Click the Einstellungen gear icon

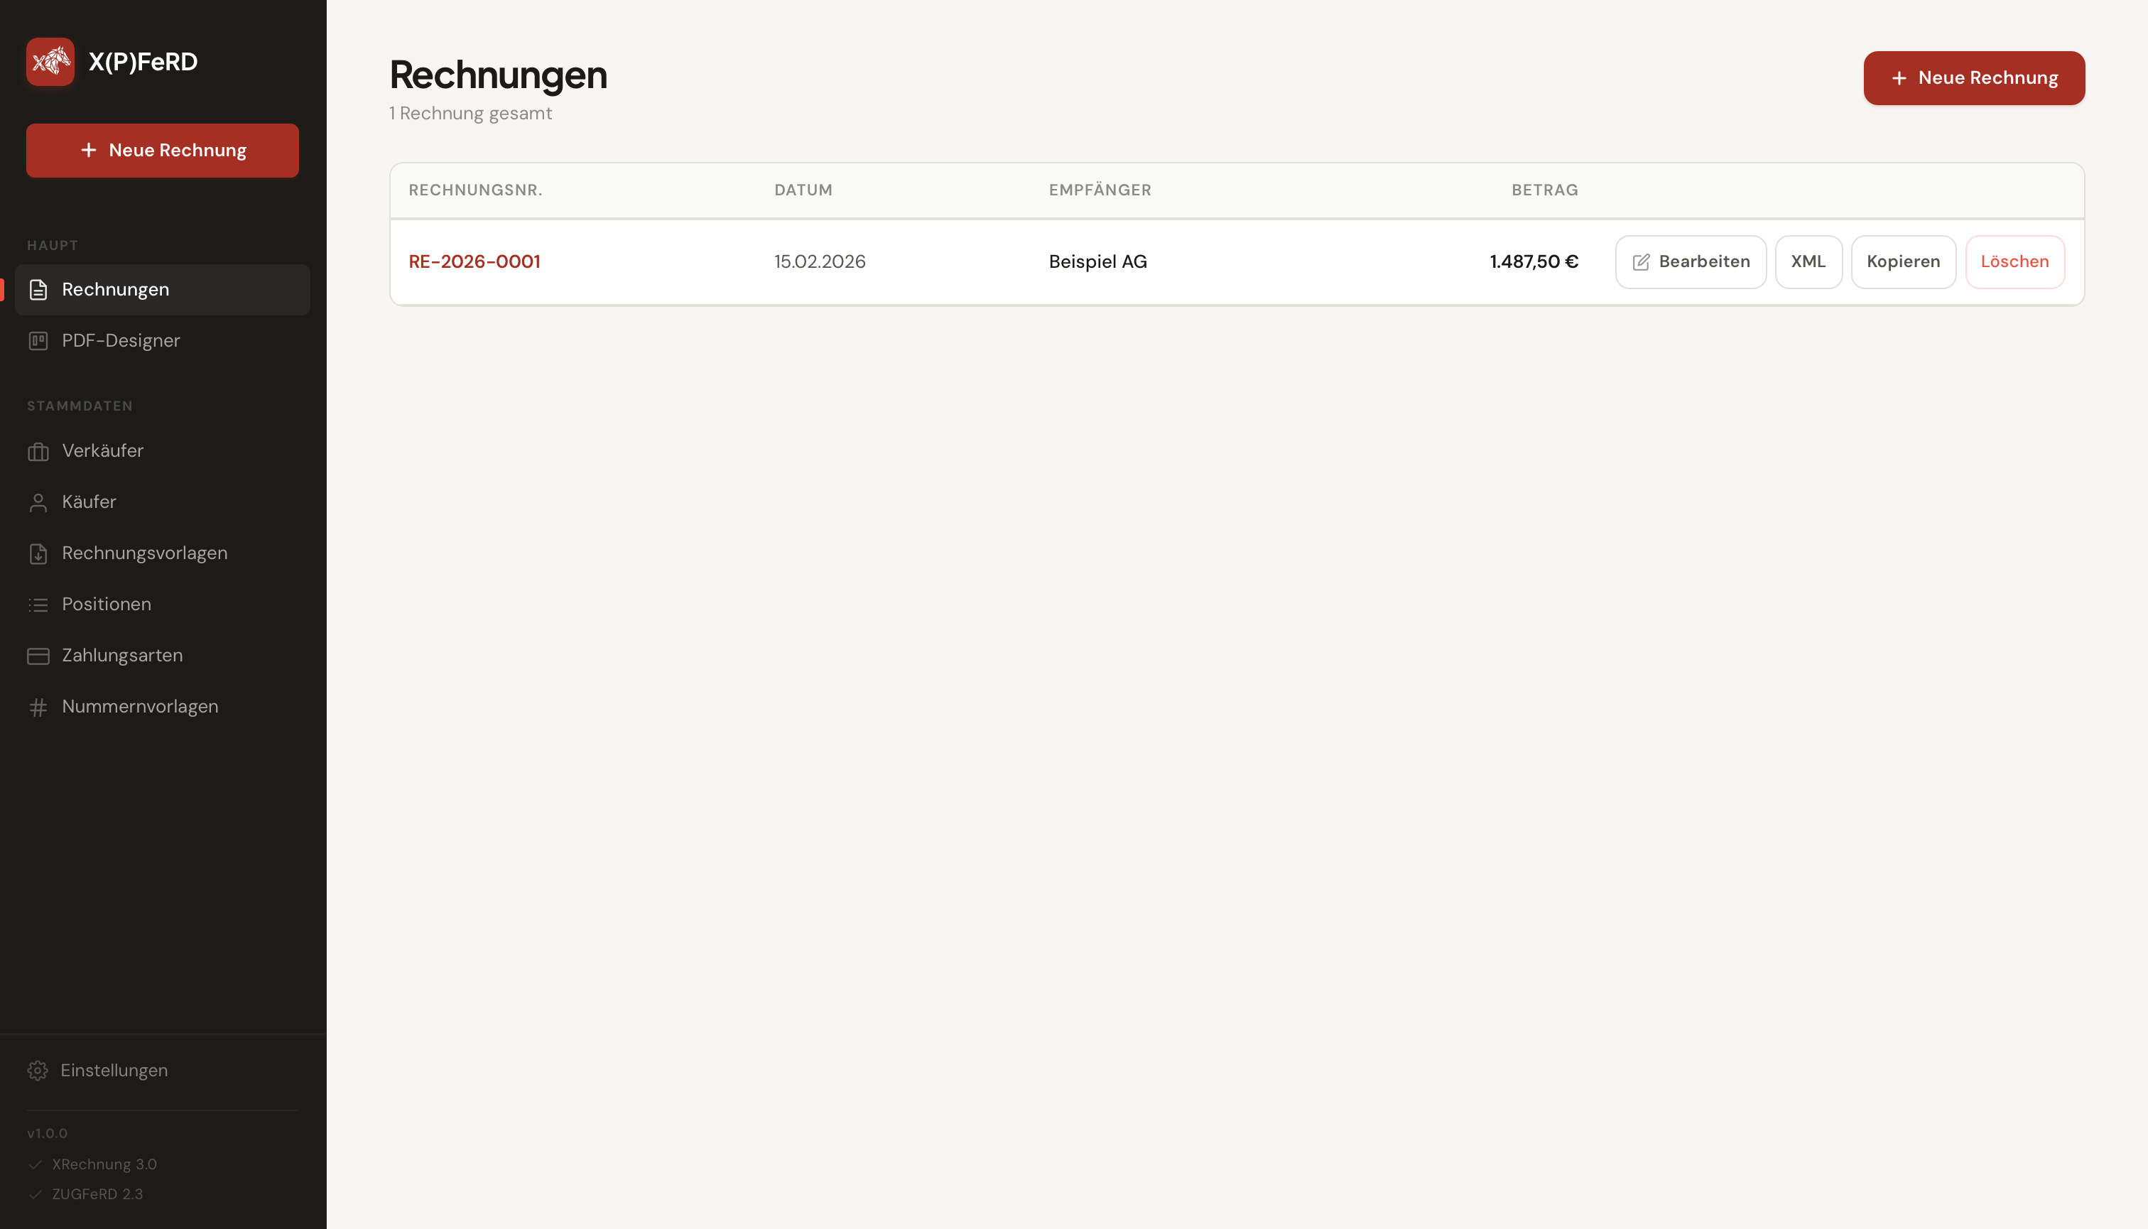37,1071
